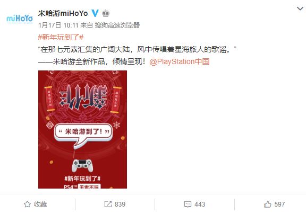Click the 597 likes count
Viewport: 306px width, 214px height.
279,204
